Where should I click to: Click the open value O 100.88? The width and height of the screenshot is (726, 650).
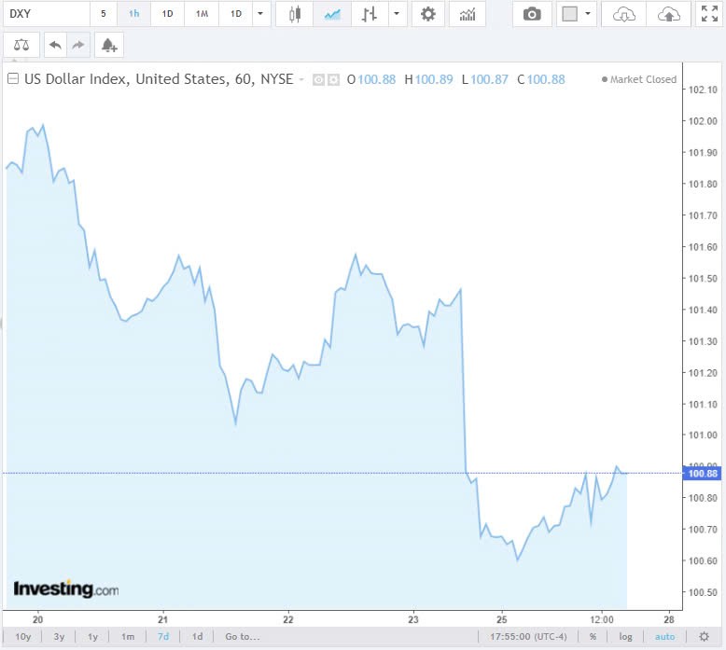point(371,79)
